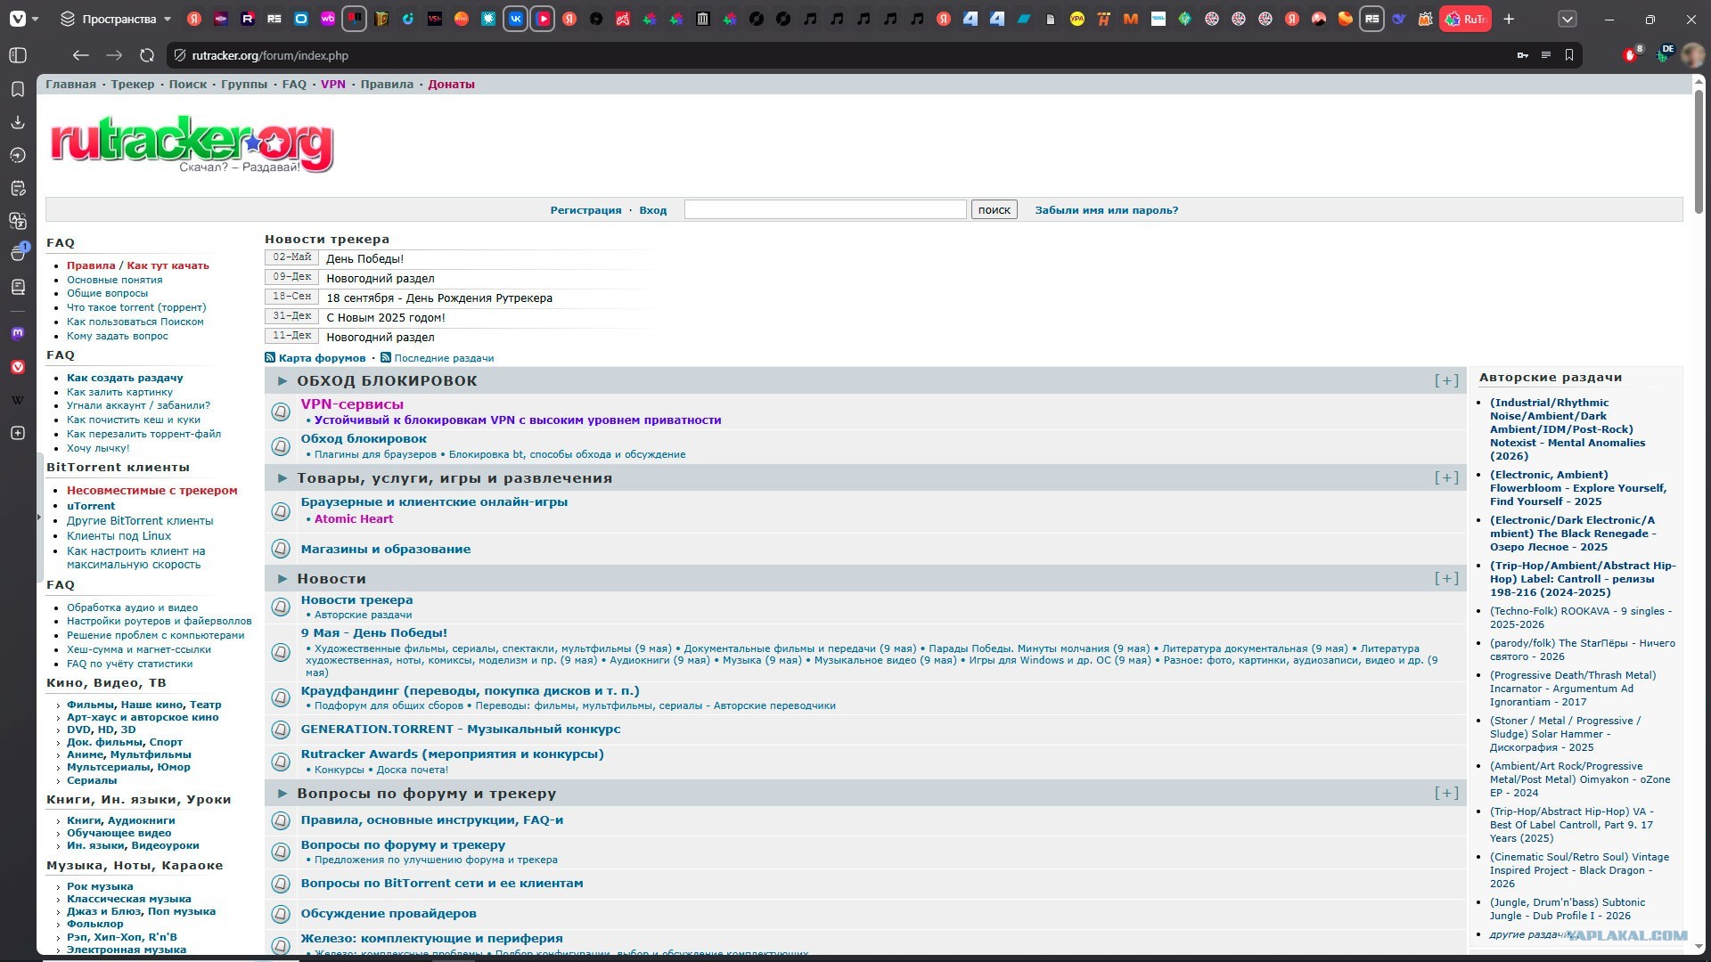Viewport: 1711px width, 962px height.
Task: Switch to the VK tab
Action: click(516, 19)
